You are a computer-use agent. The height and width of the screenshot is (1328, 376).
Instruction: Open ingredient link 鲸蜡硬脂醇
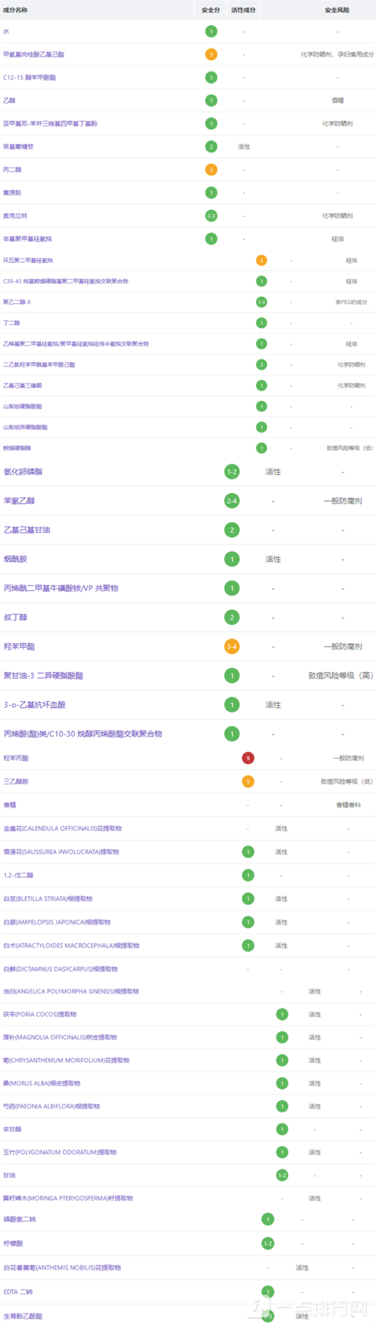pos(17,448)
